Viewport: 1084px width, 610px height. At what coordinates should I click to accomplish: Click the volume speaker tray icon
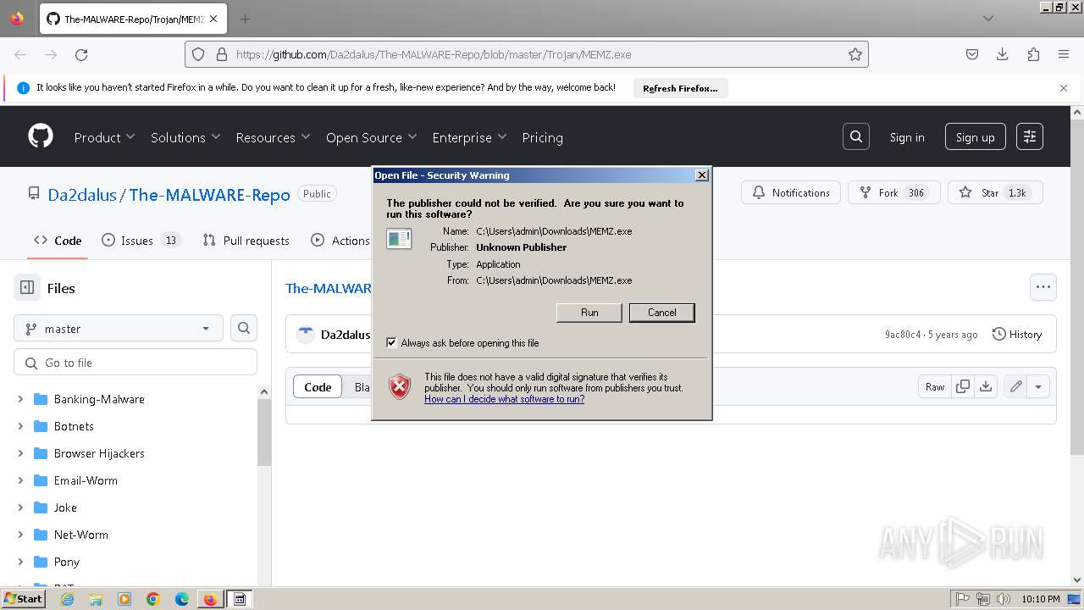[1004, 599]
